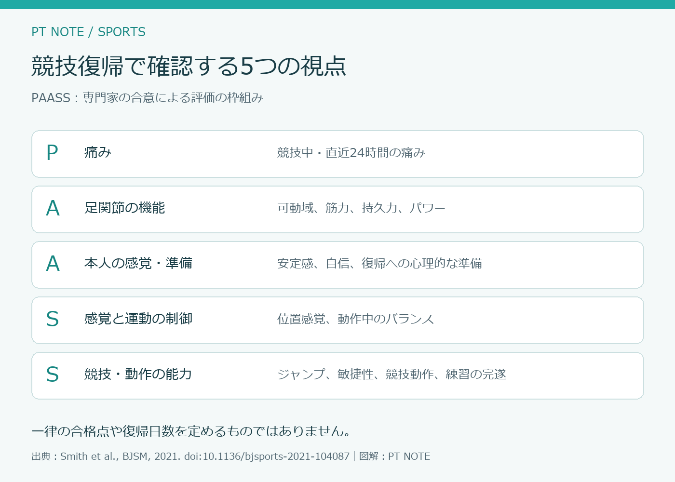
Task: Select the 痛み row label
Action: pyautogui.click(x=98, y=153)
